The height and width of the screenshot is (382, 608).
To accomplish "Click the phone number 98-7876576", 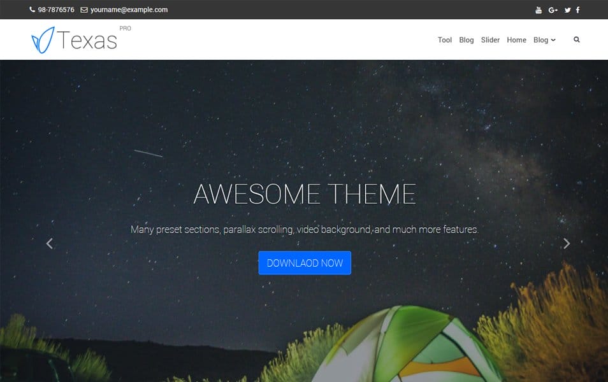I will (56, 10).
